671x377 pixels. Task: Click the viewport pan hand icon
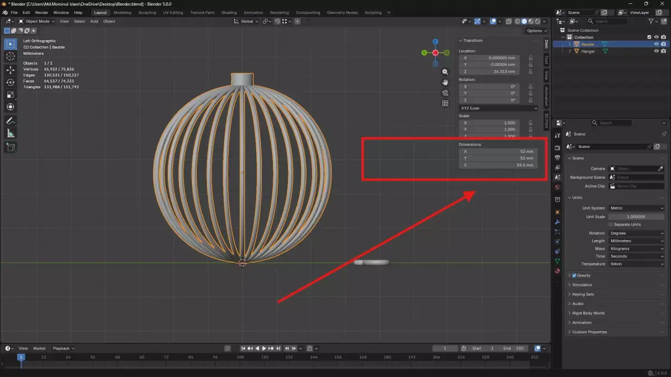[445, 82]
